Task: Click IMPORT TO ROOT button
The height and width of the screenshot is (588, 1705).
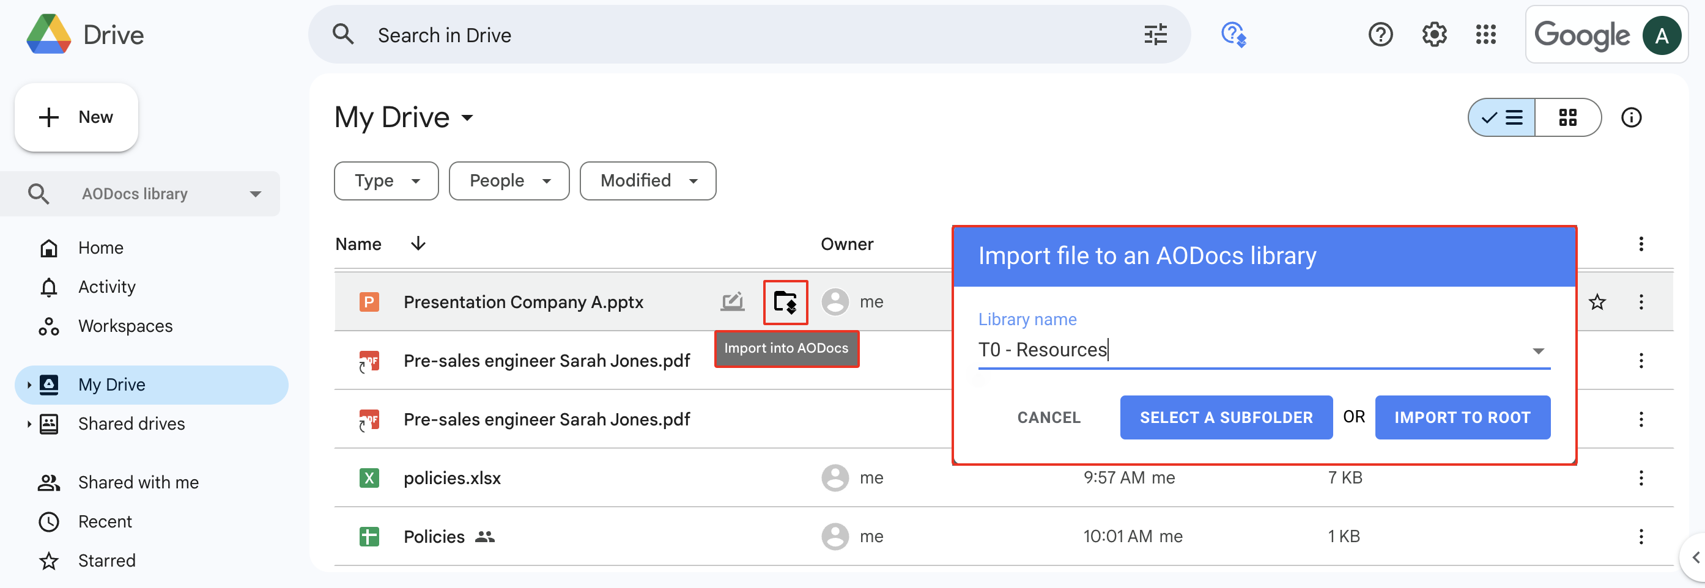Action: 1462,417
